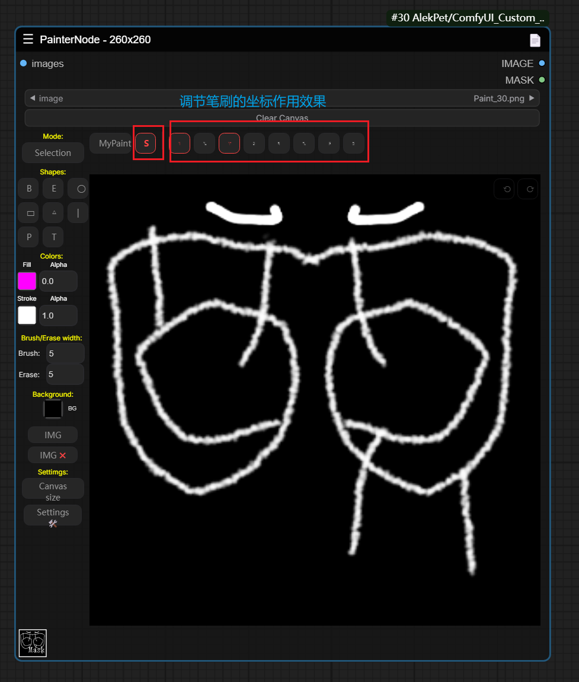The image size is (579, 682).
Task: Select the Brush (B) shape tool
Action: [29, 189]
